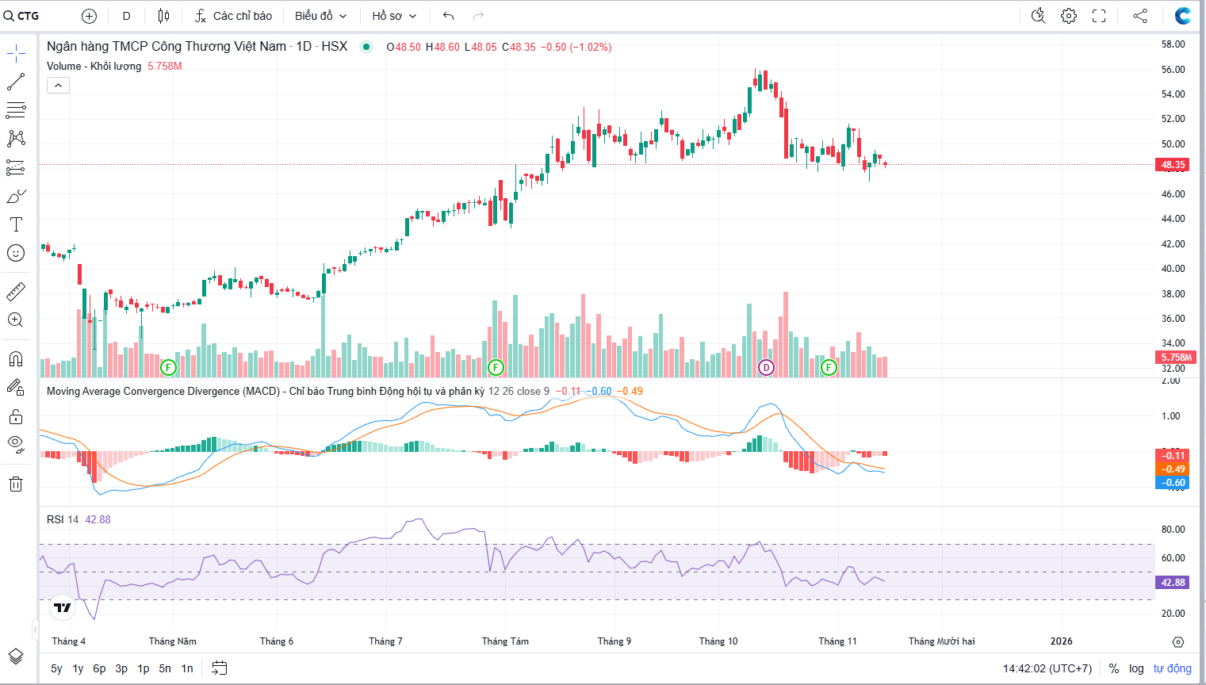This screenshot has width=1206, height=685.
Task: Open the brush drawing tool
Action: point(16,196)
